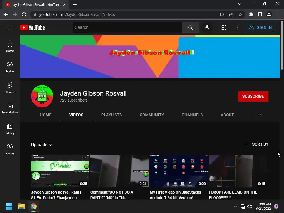This screenshot has height=213, width=284.
Task: Reload the page
Action: [24, 14]
